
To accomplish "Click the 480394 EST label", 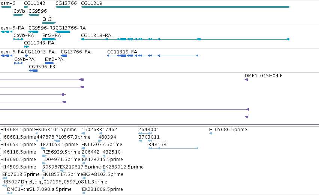I will (x=107, y=137).
